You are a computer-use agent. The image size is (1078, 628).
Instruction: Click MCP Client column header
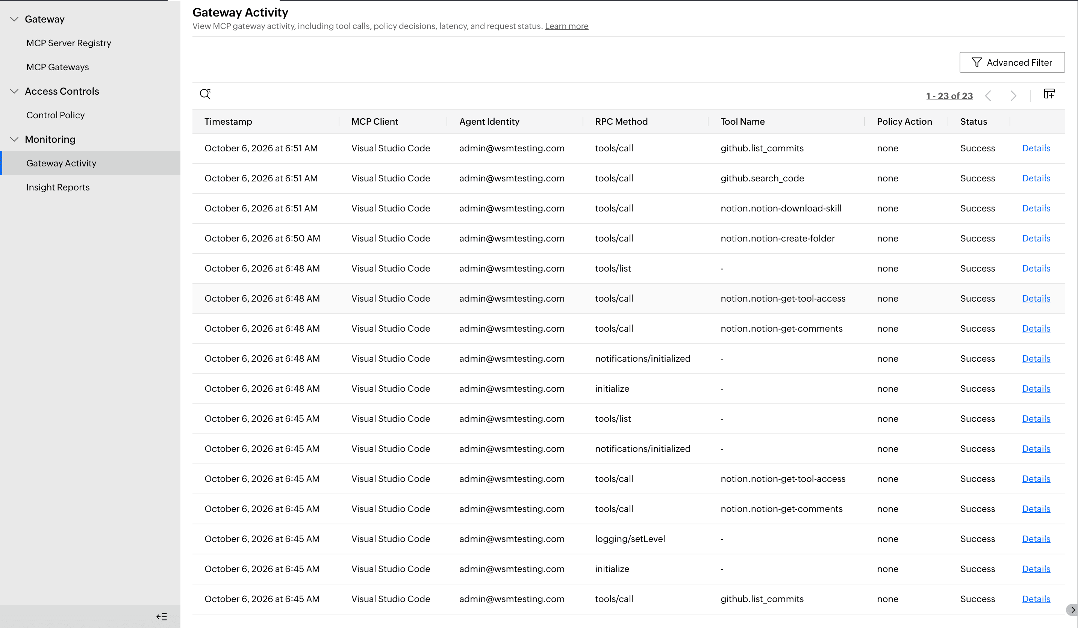pyautogui.click(x=374, y=121)
